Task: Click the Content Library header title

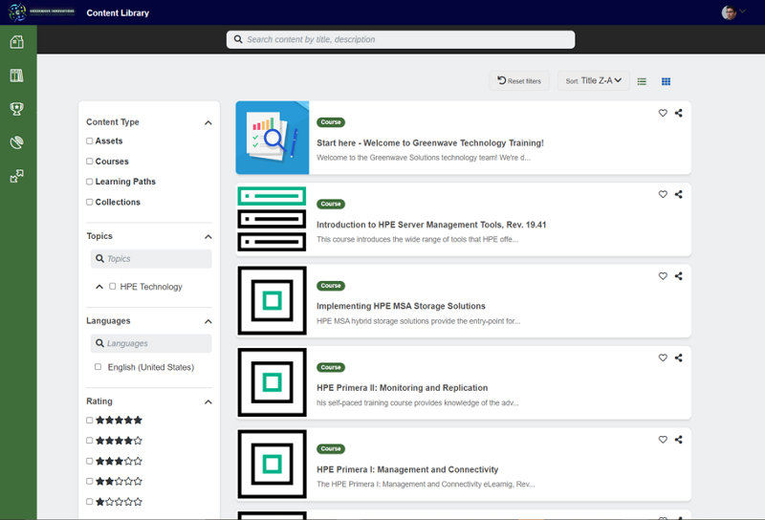Action: [x=118, y=13]
